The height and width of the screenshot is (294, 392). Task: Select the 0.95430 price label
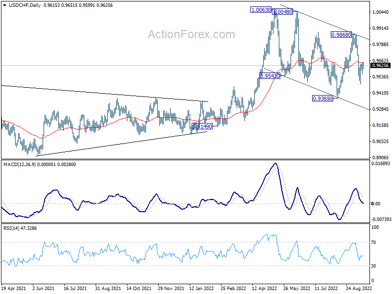coord(270,76)
